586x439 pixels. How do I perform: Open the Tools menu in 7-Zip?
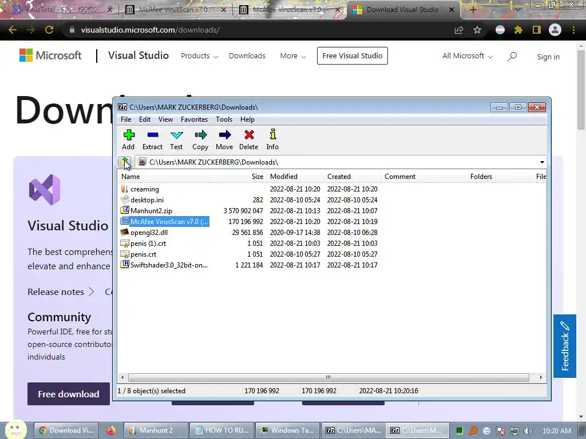pos(224,119)
